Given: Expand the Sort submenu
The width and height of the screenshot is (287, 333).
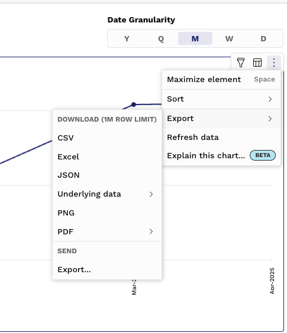Looking at the screenshot, I should (221, 99).
